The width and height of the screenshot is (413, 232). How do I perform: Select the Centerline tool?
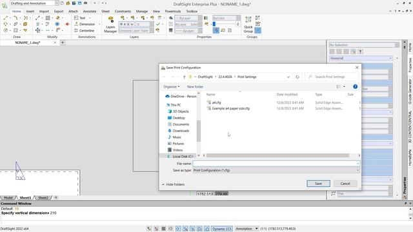coord(85,30)
